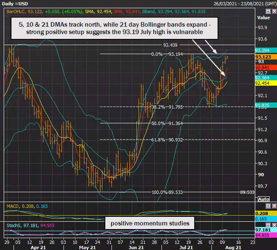
Task: Close the StochS indicator pane
Action: pos(274,225)
